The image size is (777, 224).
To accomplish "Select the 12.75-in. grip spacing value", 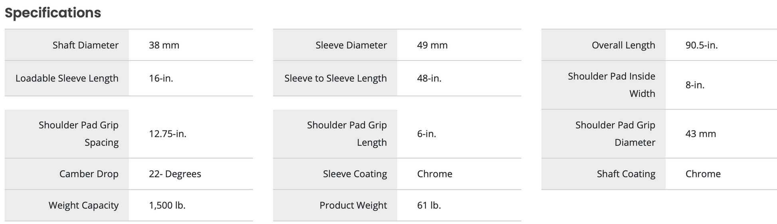I will click(x=168, y=134).
